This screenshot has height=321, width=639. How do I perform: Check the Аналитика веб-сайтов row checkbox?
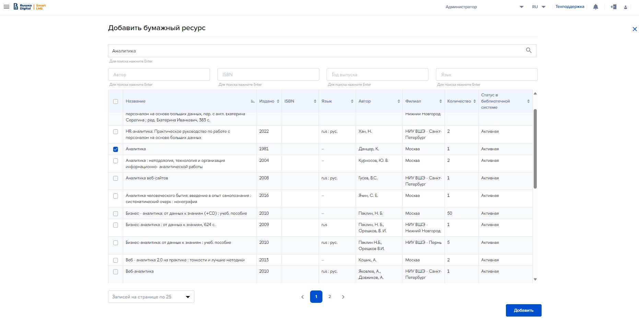[x=116, y=178]
